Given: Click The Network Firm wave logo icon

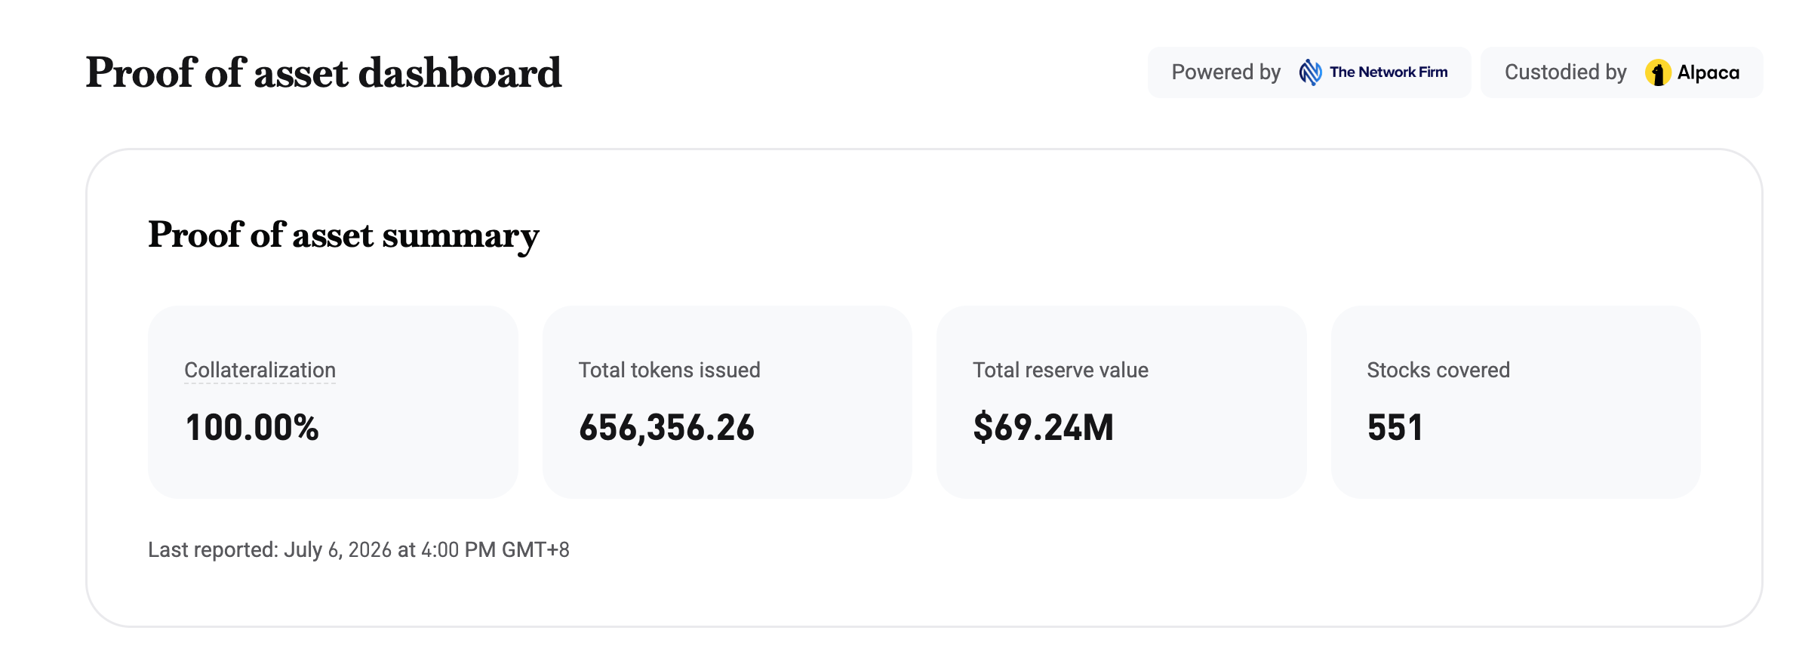Looking at the screenshot, I should (1310, 72).
